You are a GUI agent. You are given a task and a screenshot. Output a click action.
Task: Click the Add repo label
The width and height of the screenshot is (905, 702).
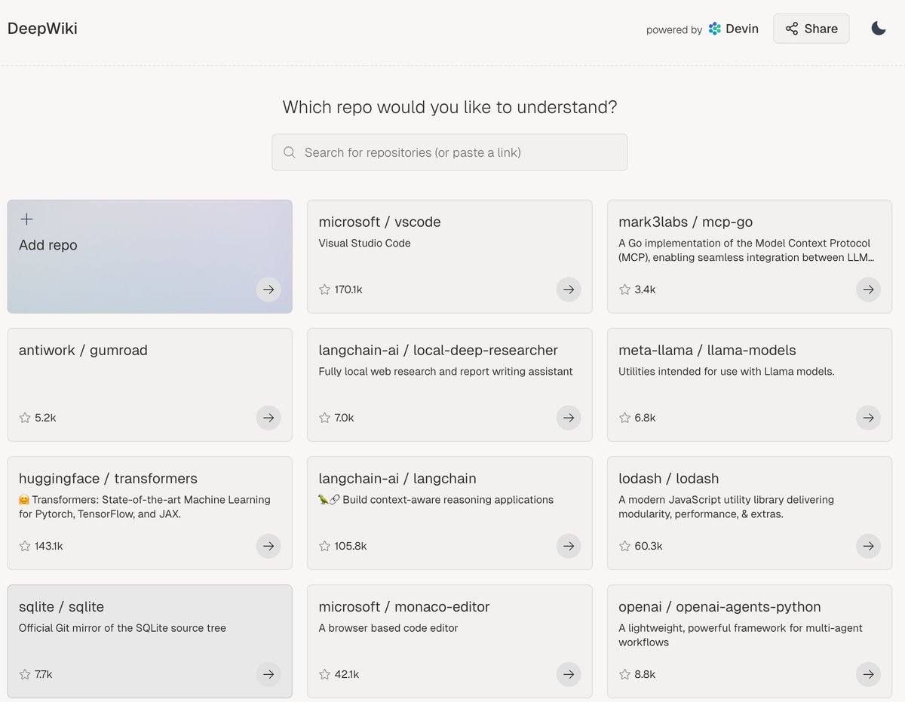click(x=48, y=245)
